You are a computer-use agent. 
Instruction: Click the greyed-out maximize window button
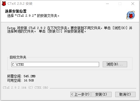point(120,4)
